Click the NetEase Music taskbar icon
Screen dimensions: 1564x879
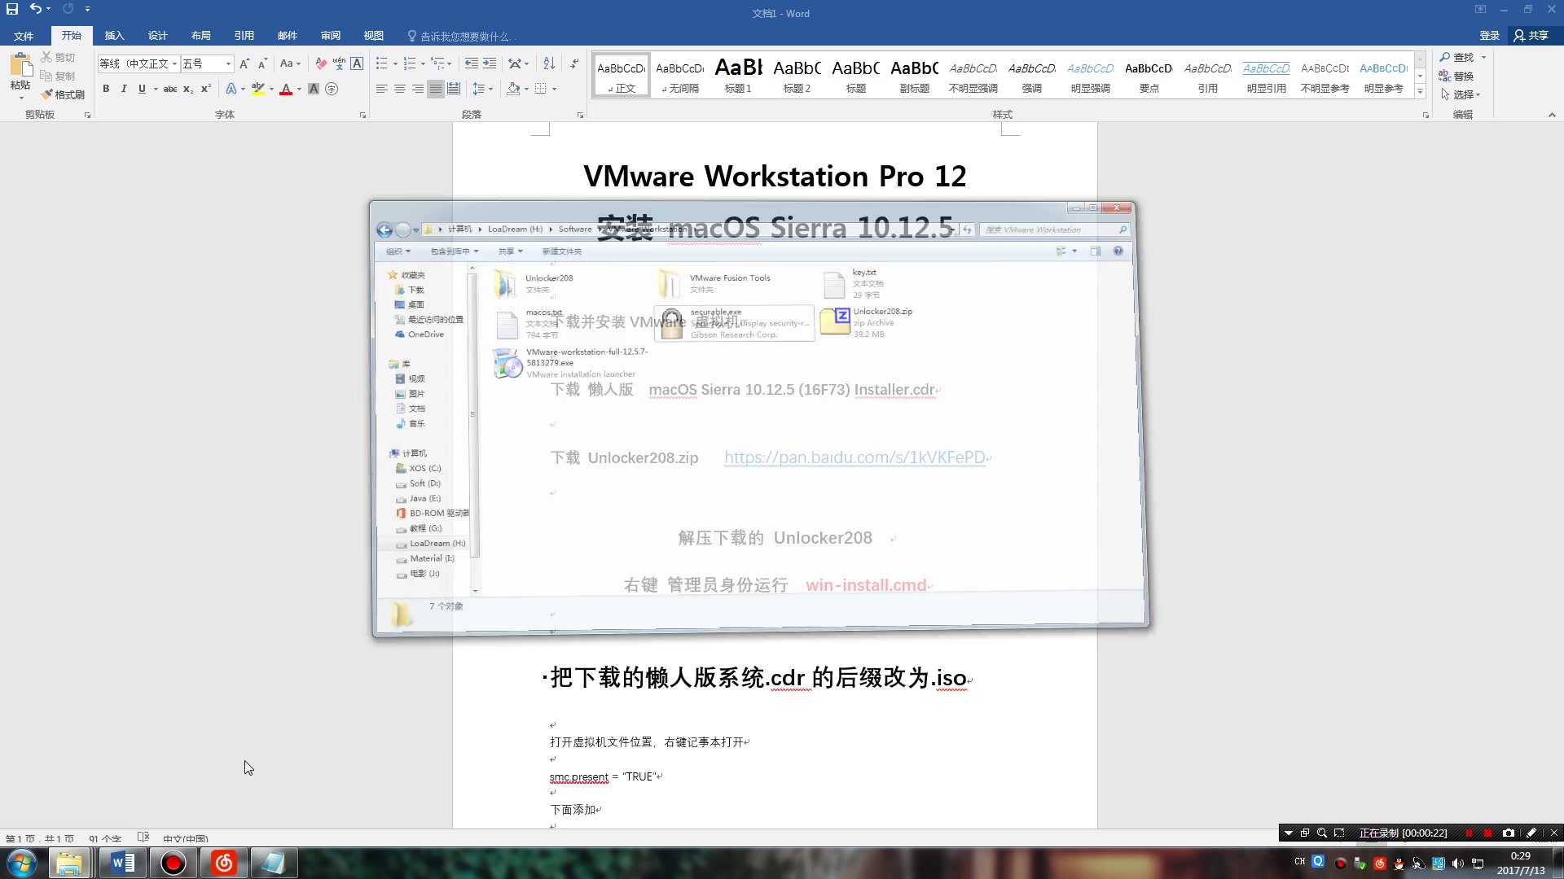point(223,863)
